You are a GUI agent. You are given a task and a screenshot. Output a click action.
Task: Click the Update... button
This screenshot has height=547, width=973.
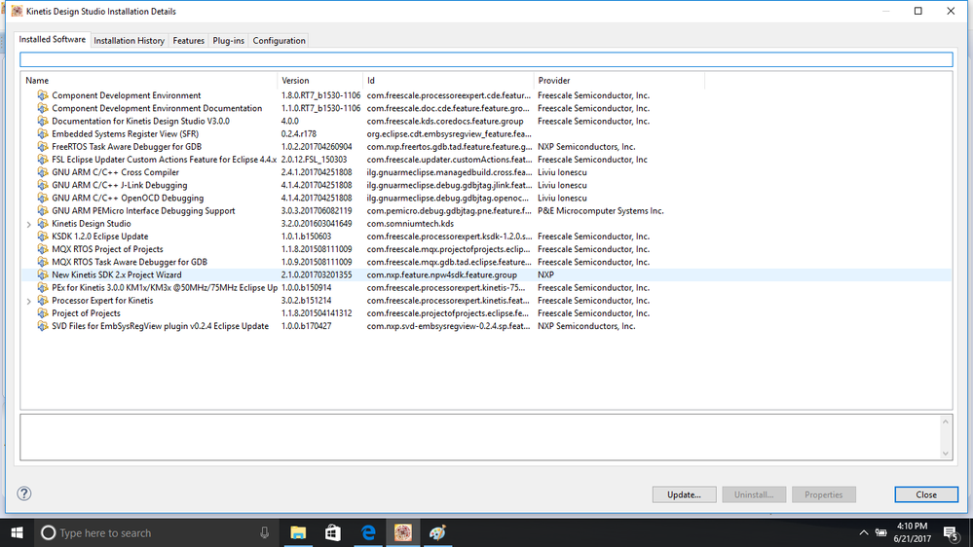click(x=684, y=494)
